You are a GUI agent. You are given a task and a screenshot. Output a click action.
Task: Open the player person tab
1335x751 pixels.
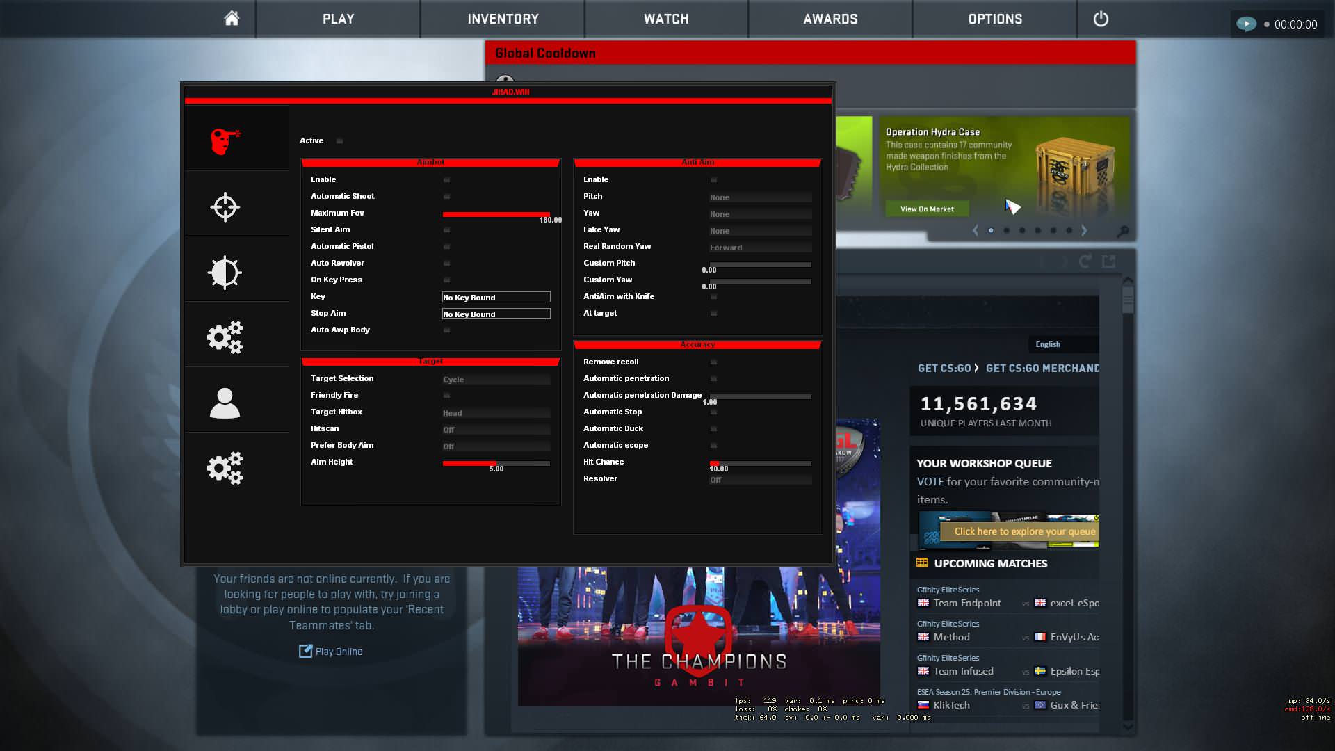point(225,403)
